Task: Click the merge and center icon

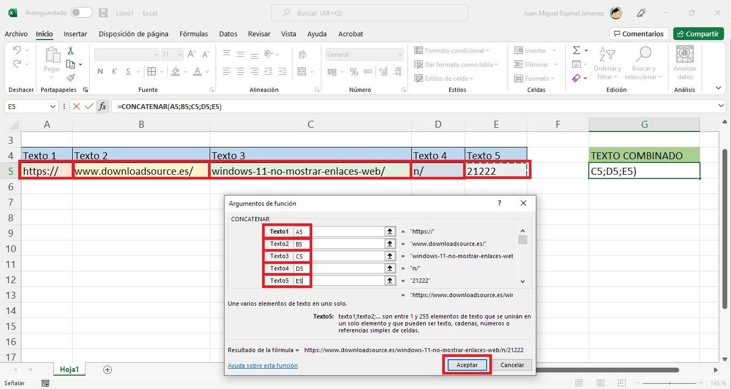Action: tap(302, 71)
